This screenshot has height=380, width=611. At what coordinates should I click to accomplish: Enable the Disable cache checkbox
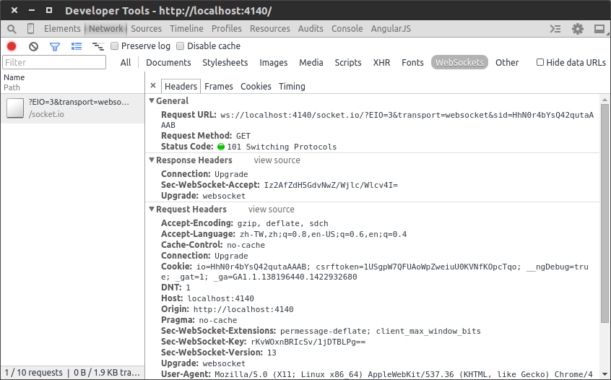pos(180,46)
